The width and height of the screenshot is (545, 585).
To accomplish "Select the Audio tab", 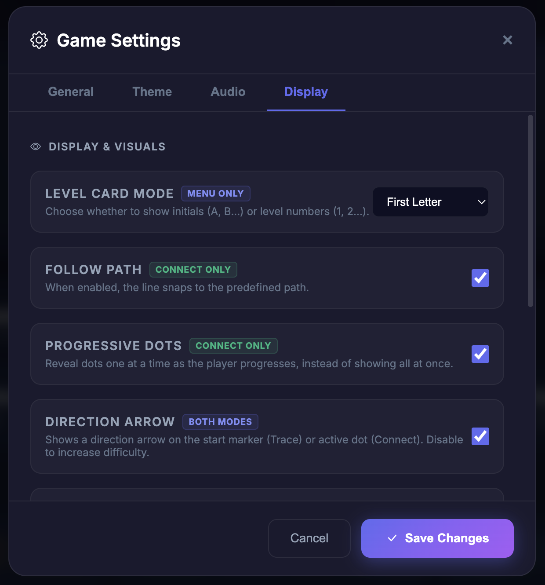I will (228, 92).
